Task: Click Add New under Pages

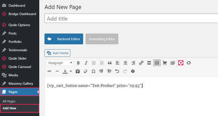Action: (20, 108)
